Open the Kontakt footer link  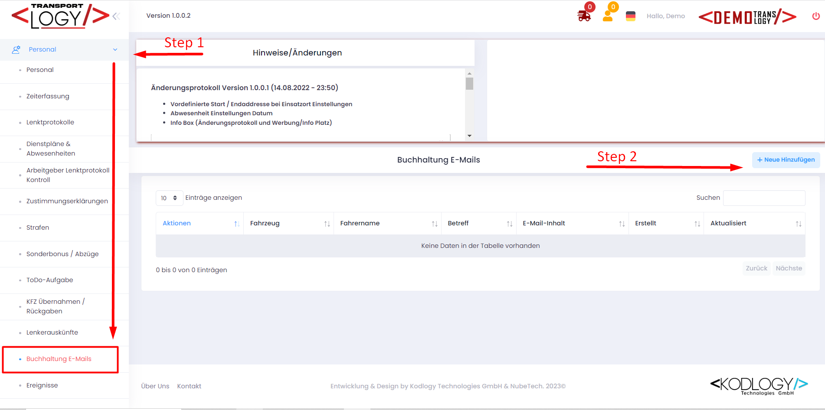coord(189,386)
